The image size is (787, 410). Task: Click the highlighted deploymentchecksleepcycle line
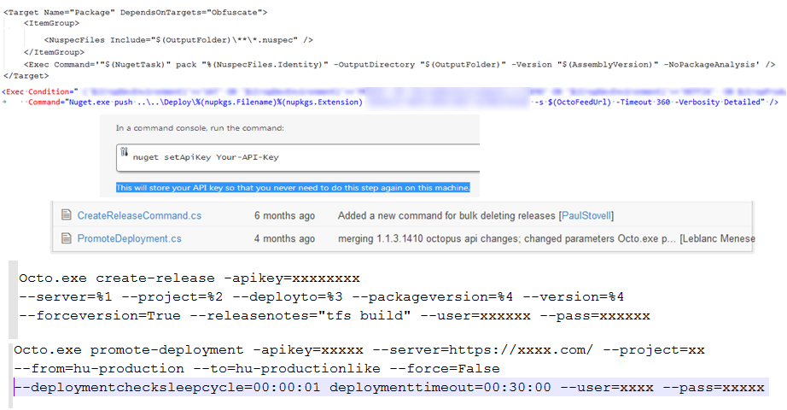pos(388,388)
